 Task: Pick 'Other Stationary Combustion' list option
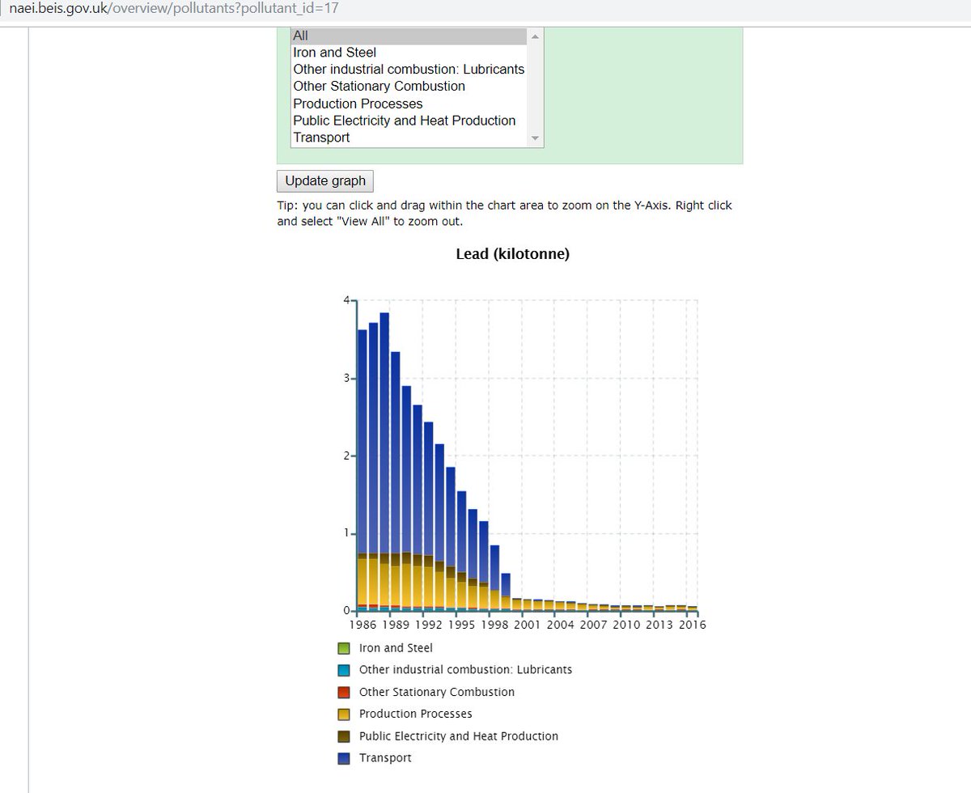409,87
